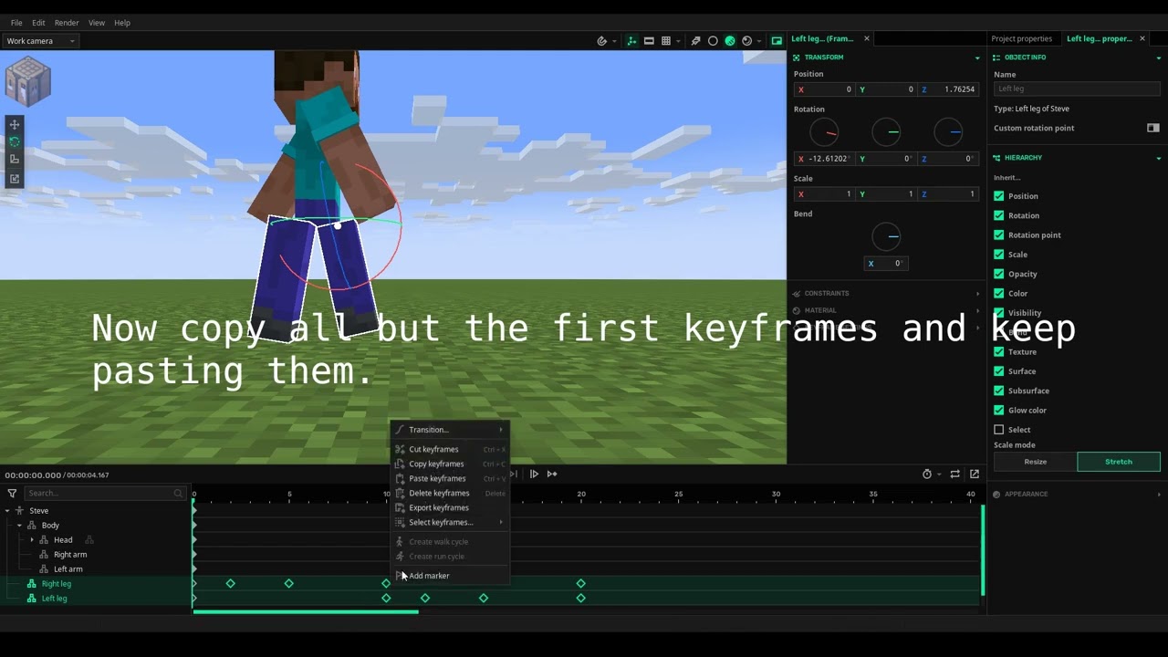Screen dimensions: 1168x657
Task: Uncheck the inherit Glow color checkbox
Action: click(998, 410)
